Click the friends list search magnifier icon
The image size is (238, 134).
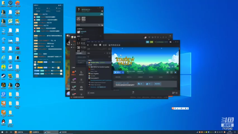coord(99,25)
